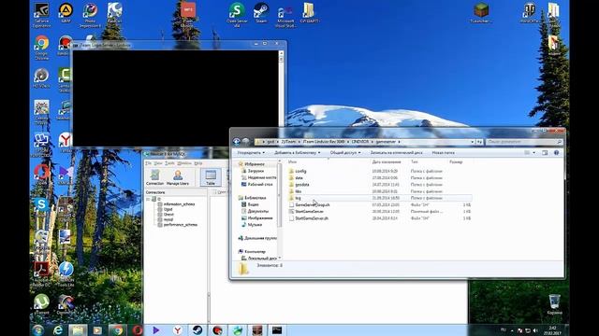Select information_schema database in Navicat
This screenshot has height=336, width=599.
pos(179,204)
